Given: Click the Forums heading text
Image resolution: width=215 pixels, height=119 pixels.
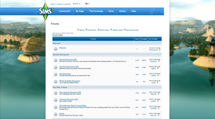Looking at the screenshot, I should [x=55, y=24].
